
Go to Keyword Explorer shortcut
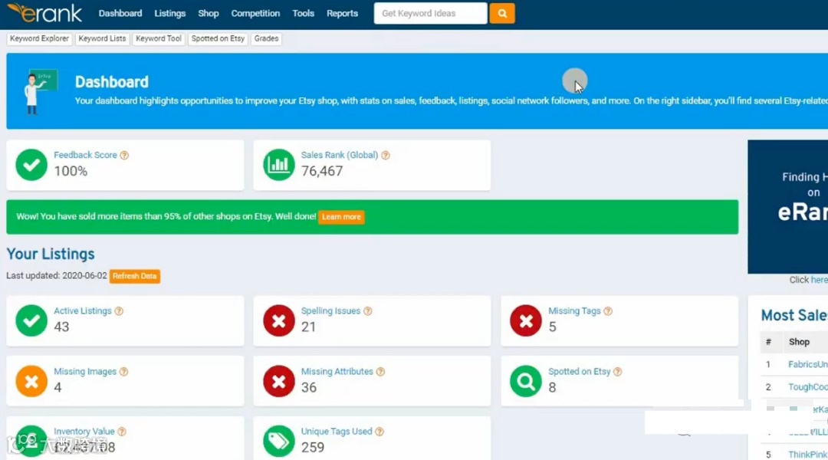[x=39, y=38]
